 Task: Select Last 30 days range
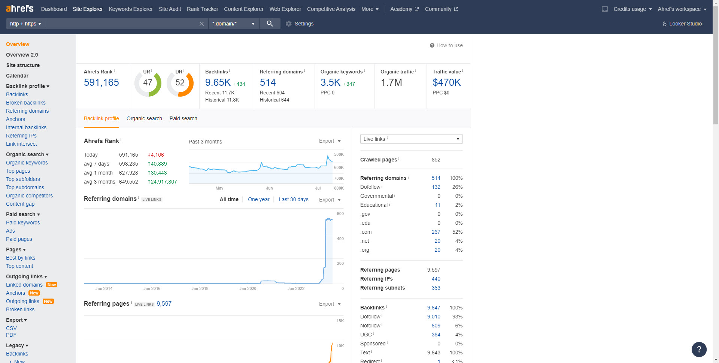294,199
